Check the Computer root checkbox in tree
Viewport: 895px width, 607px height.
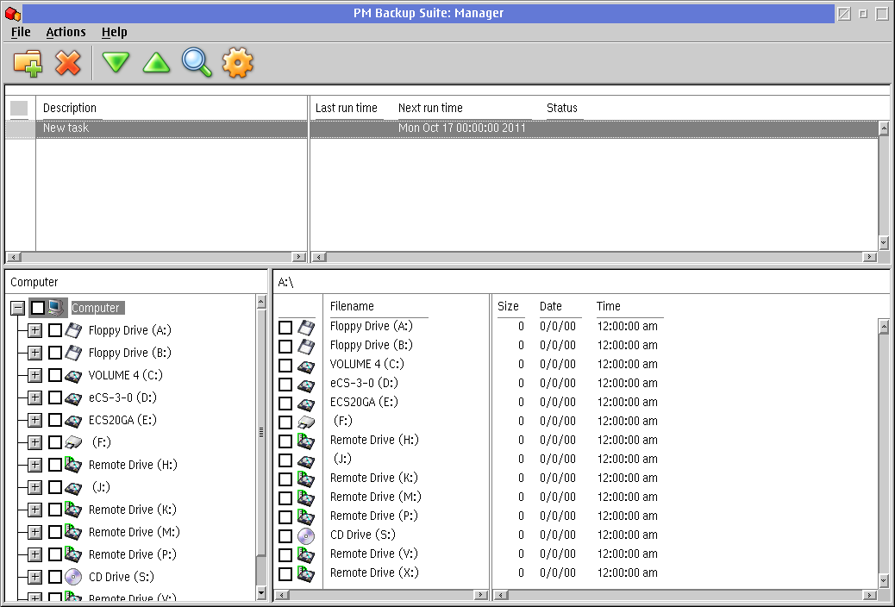(x=38, y=308)
